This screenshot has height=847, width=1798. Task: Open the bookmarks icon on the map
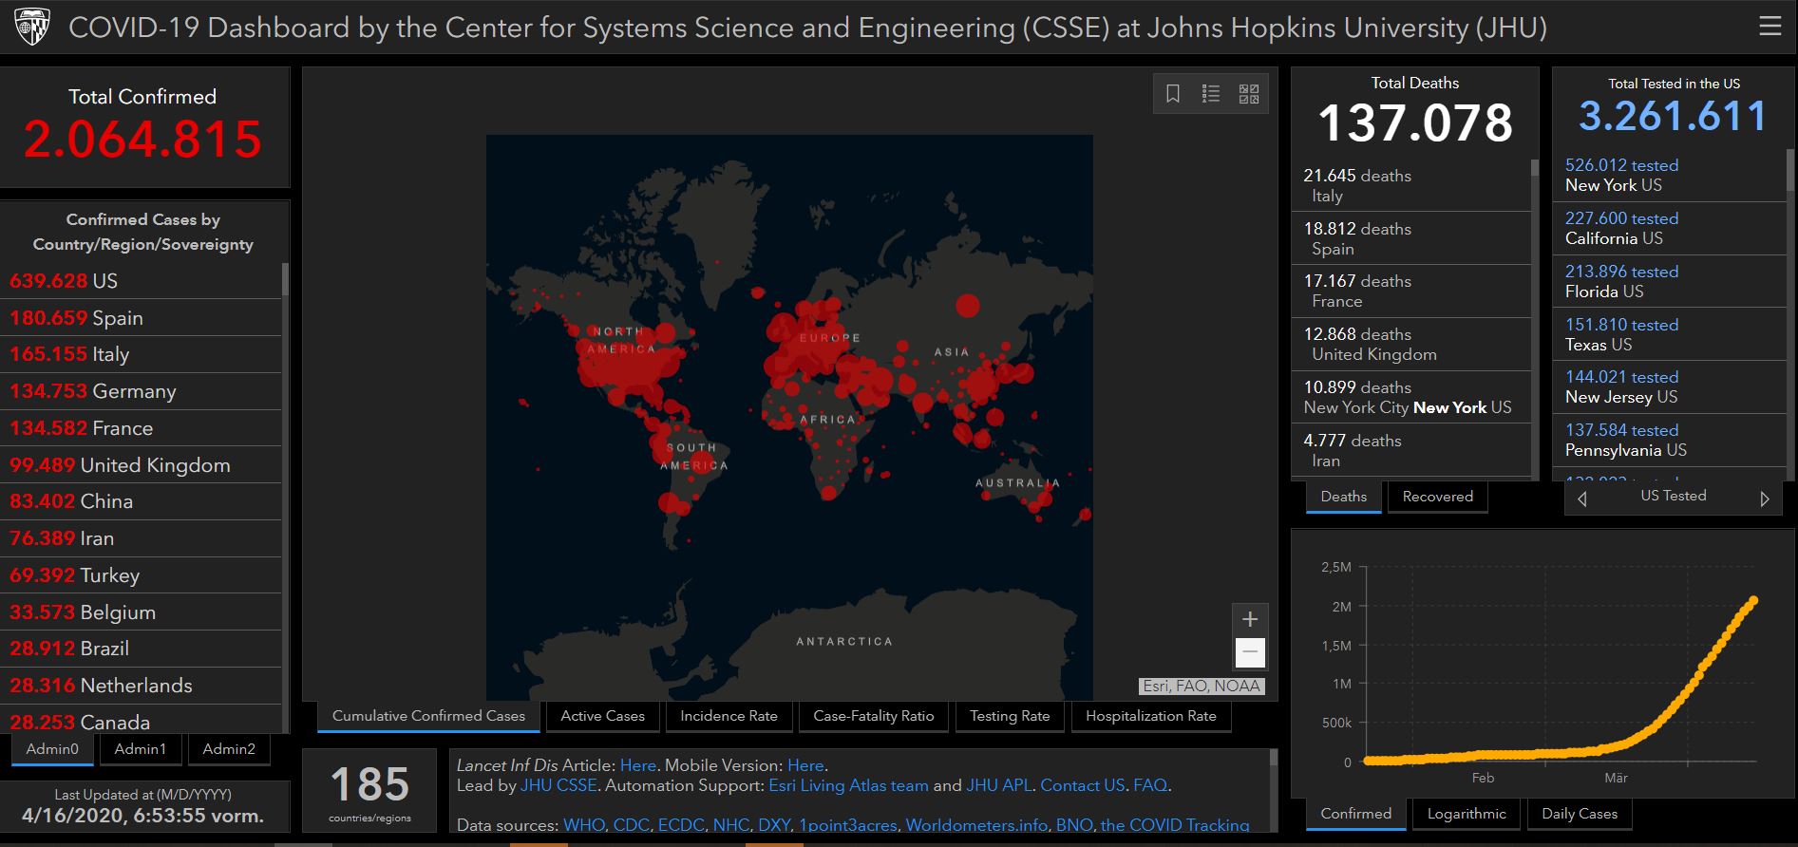point(1173,94)
